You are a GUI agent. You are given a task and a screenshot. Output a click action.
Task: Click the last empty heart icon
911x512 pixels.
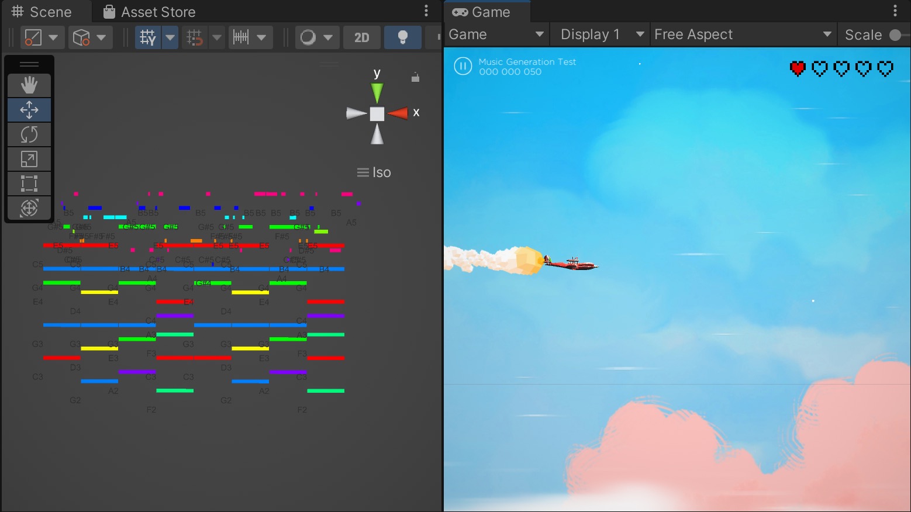[x=885, y=68]
